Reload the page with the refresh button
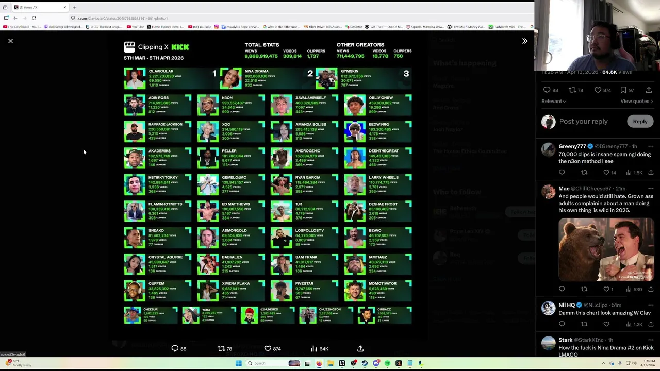Image resolution: width=660 pixels, height=371 pixels. (34, 18)
